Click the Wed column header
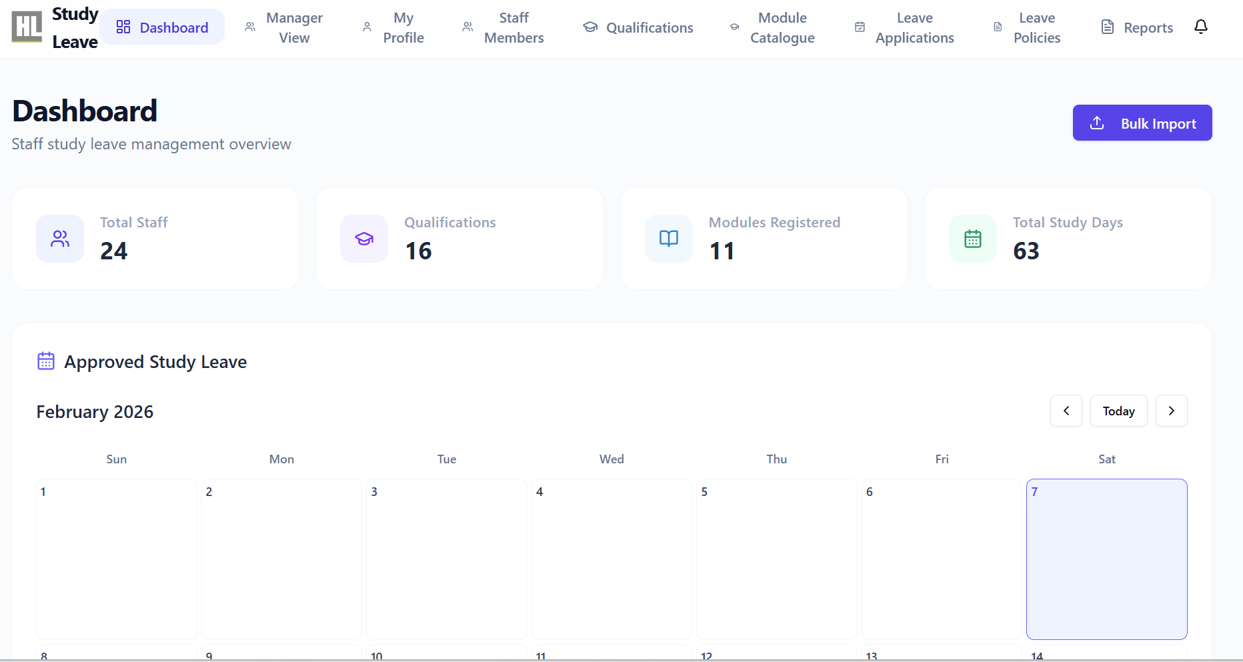Image resolution: width=1243 pixels, height=662 pixels. [x=611, y=459]
